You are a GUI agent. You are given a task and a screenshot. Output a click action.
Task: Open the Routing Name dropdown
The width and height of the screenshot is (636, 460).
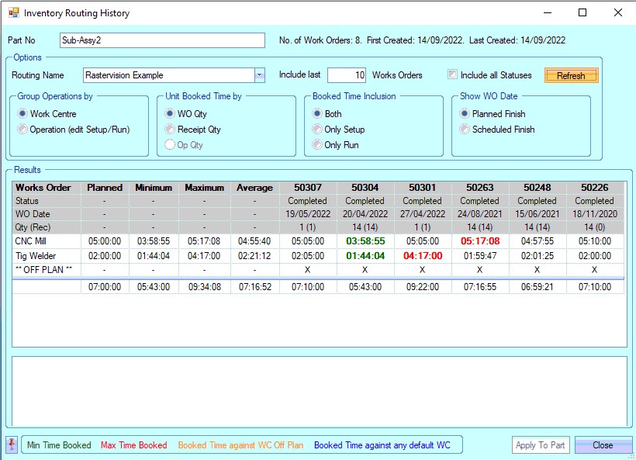click(x=260, y=75)
